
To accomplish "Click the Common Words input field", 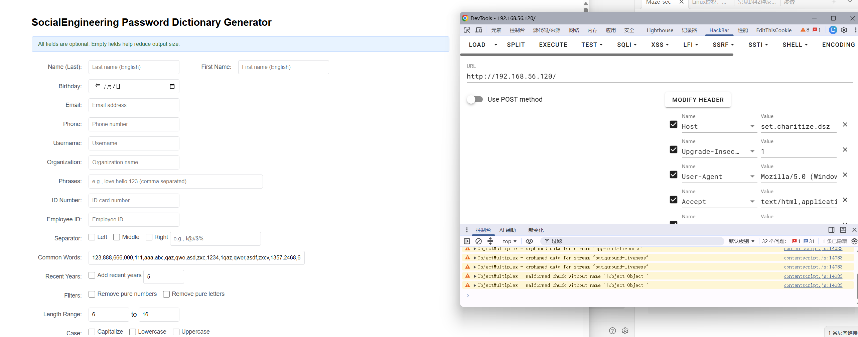I will pyautogui.click(x=196, y=258).
